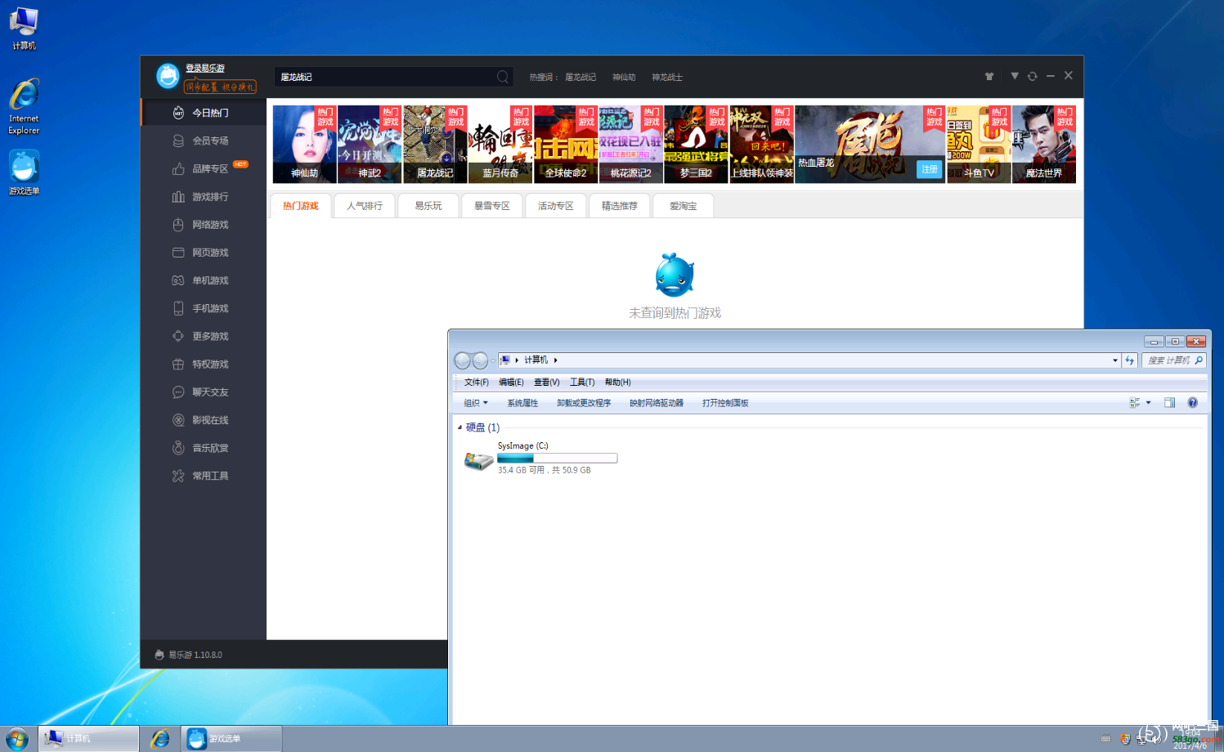Click the Windows Start button
This screenshot has width=1224, height=752.
[x=17, y=738]
